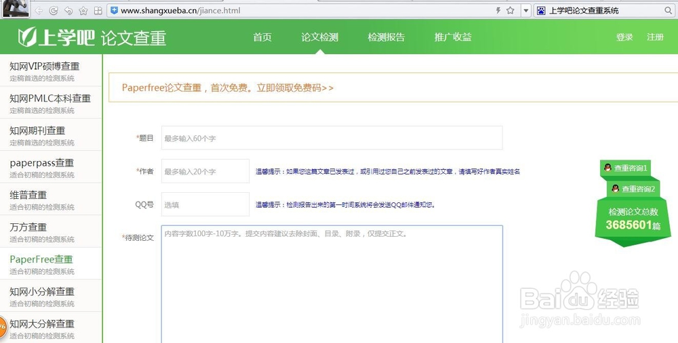Select paperpass查重 in sidebar
The width and height of the screenshot is (678, 343).
coord(51,167)
